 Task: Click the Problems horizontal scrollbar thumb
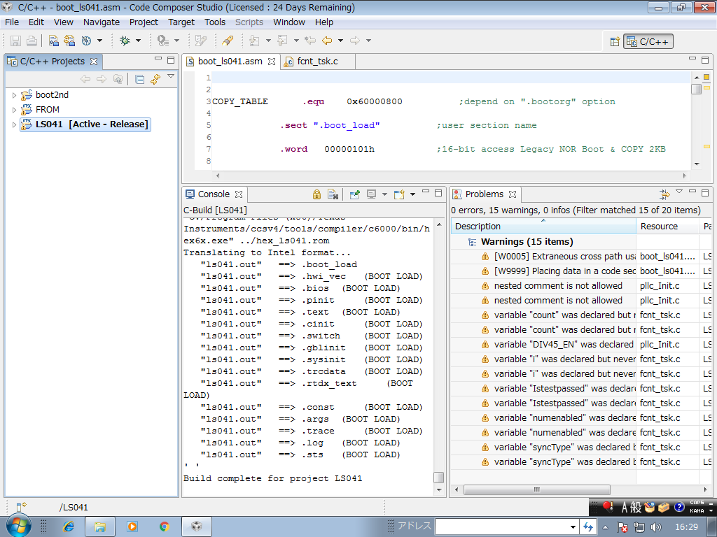(x=537, y=490)
